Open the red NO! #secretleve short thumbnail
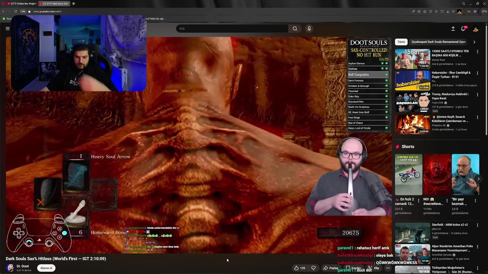Screen dimensions: 488x274 point(437,175)
